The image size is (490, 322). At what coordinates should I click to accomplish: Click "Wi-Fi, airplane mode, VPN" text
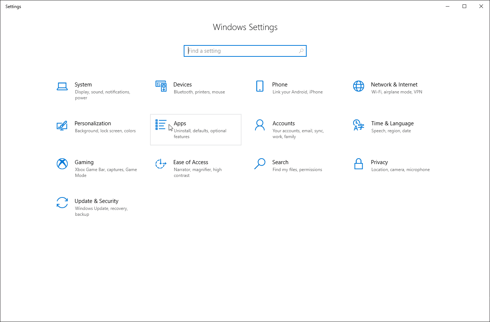pyautogui.click(x=397, y=92)
